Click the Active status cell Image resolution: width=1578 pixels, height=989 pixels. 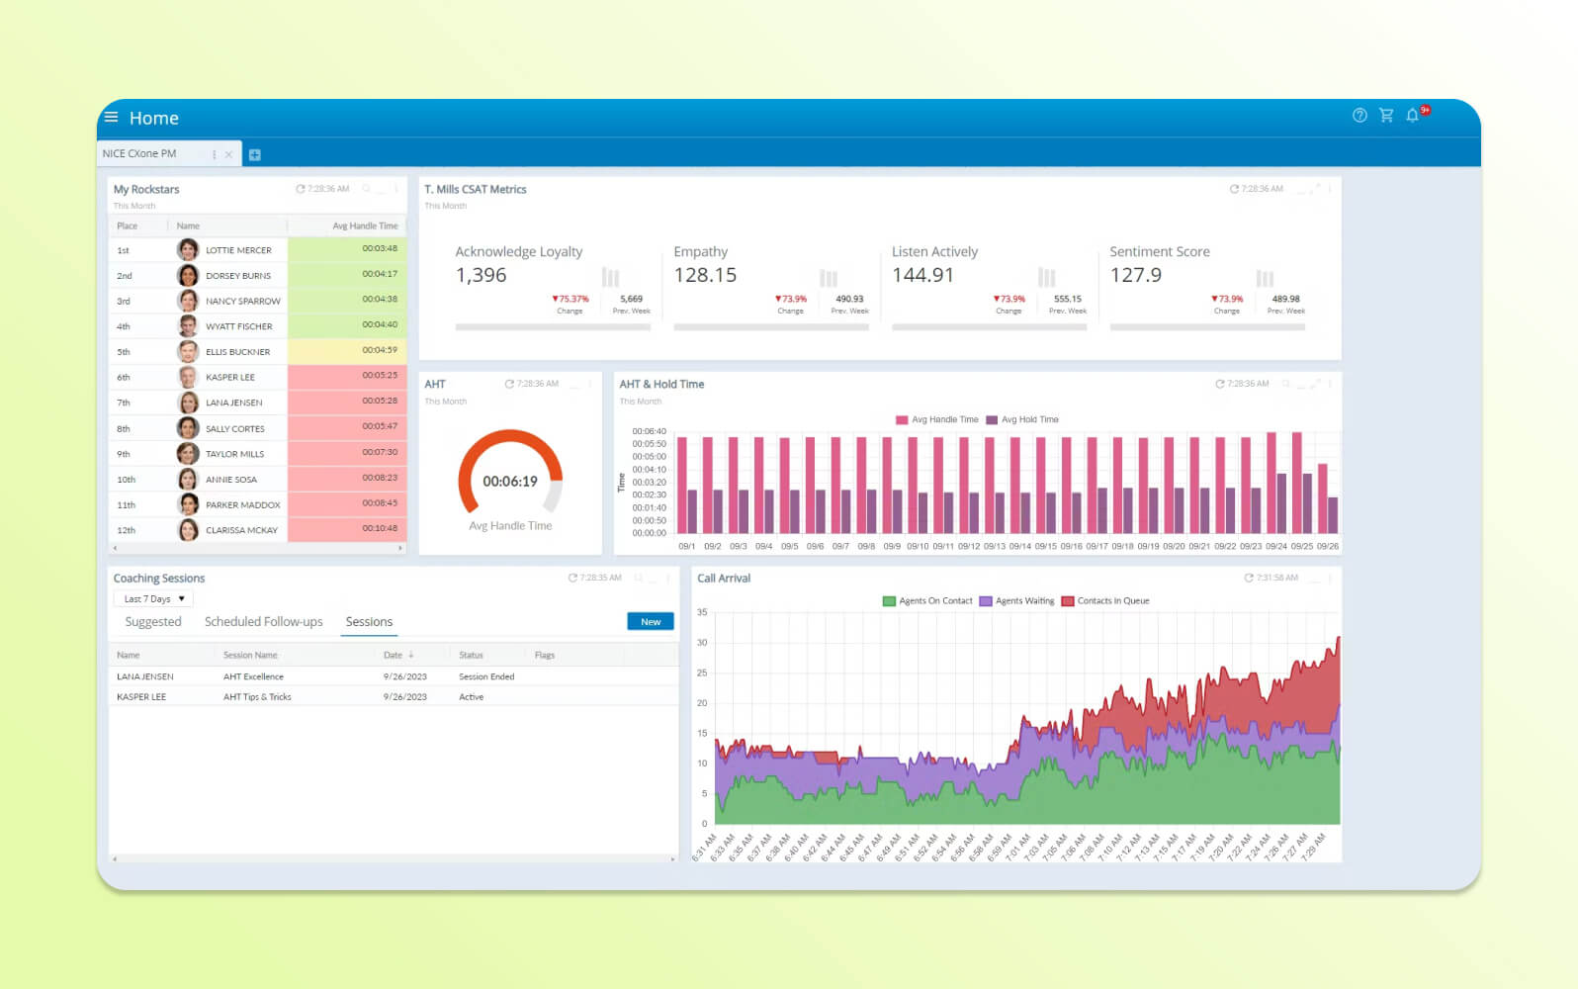tap(472, 696)
